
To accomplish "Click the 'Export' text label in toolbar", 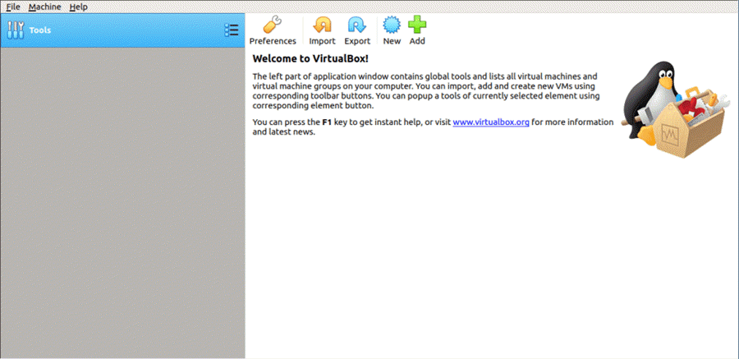I will (x=357, y=41).
